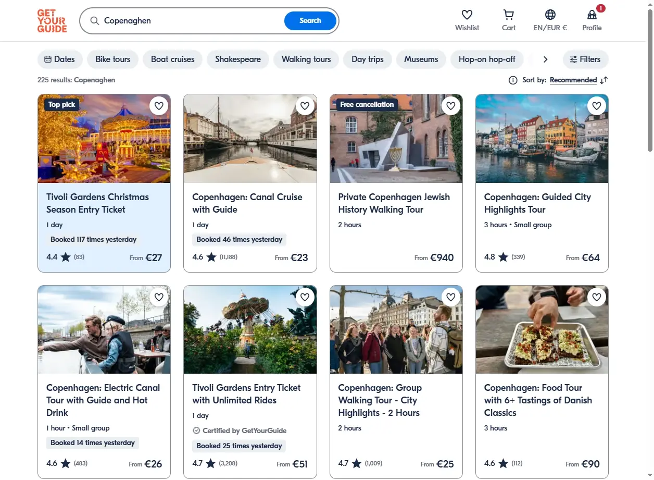Image resolution: width=654 pixels, height=480 pixels.
Task: Click the electric boat passengers photo
Action: [104, 329]
